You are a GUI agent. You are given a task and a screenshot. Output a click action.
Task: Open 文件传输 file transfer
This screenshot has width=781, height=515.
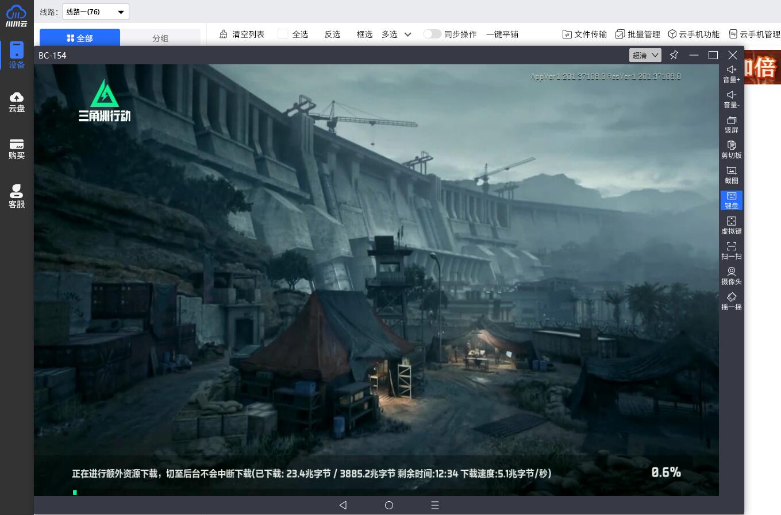pyautogui.click(x=584, y=34)
